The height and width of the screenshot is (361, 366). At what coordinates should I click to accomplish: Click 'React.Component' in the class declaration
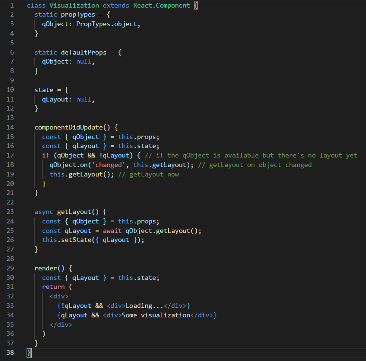pos(162,5)
